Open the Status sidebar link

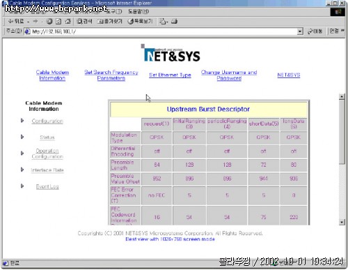click(47, 137)
